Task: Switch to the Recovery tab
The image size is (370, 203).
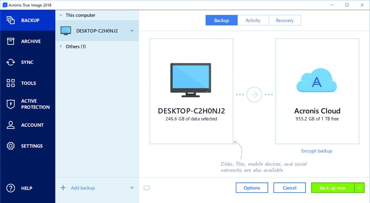Action: click(x=285, y=20)
